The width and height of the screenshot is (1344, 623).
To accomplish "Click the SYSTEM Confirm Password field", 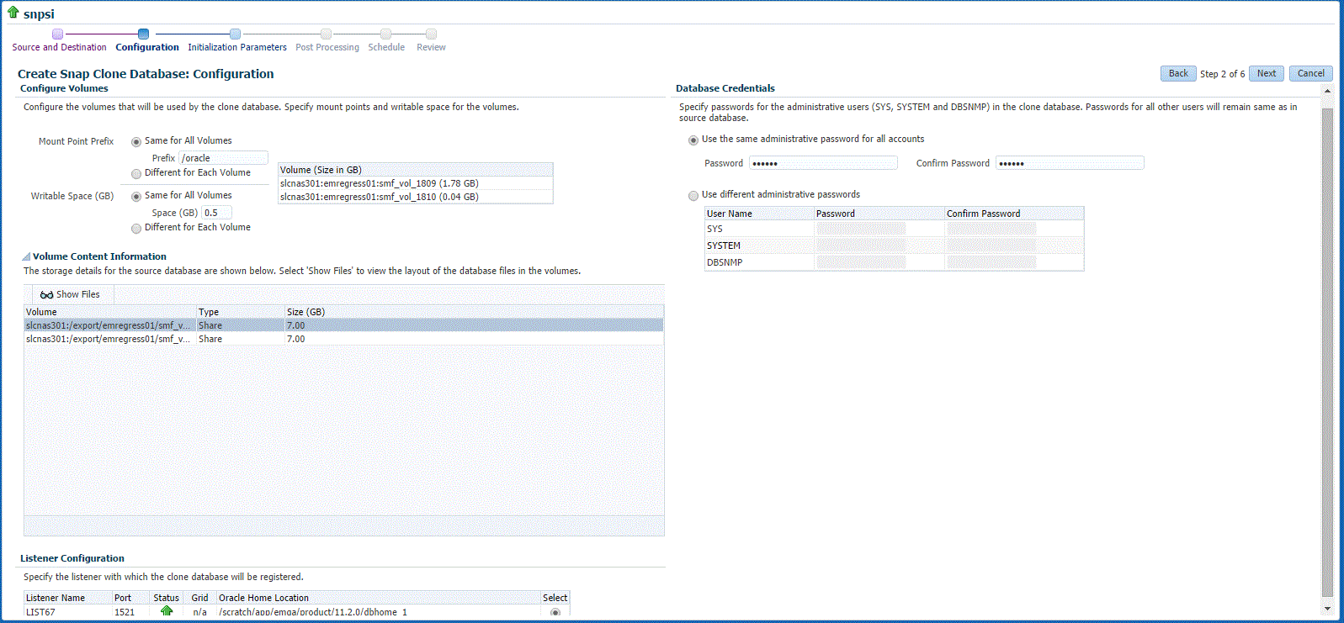I will pyautogui.click(x=991, y=246).
